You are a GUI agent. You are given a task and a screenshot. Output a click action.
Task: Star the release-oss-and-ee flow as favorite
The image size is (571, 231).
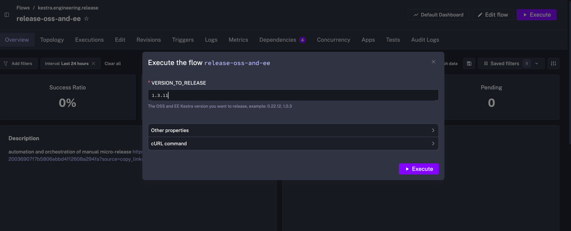(86, 18)
